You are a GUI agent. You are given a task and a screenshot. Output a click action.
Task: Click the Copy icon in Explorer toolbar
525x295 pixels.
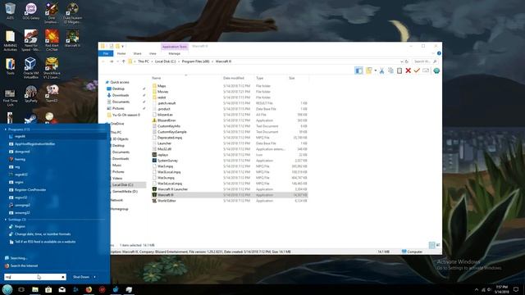click(x=390, y=70)
